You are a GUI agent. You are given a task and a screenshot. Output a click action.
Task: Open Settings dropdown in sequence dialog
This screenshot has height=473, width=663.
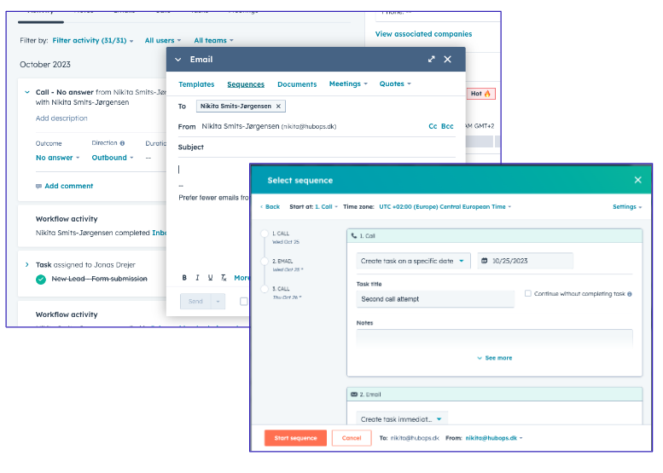click(x=627, y=207)
